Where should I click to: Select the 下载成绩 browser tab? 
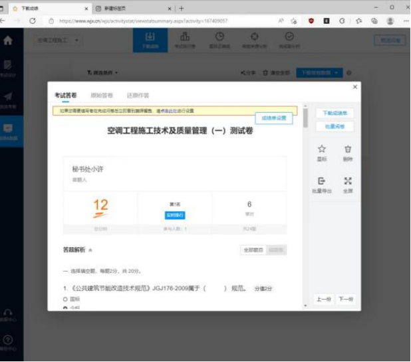click(x=50, y=9)
